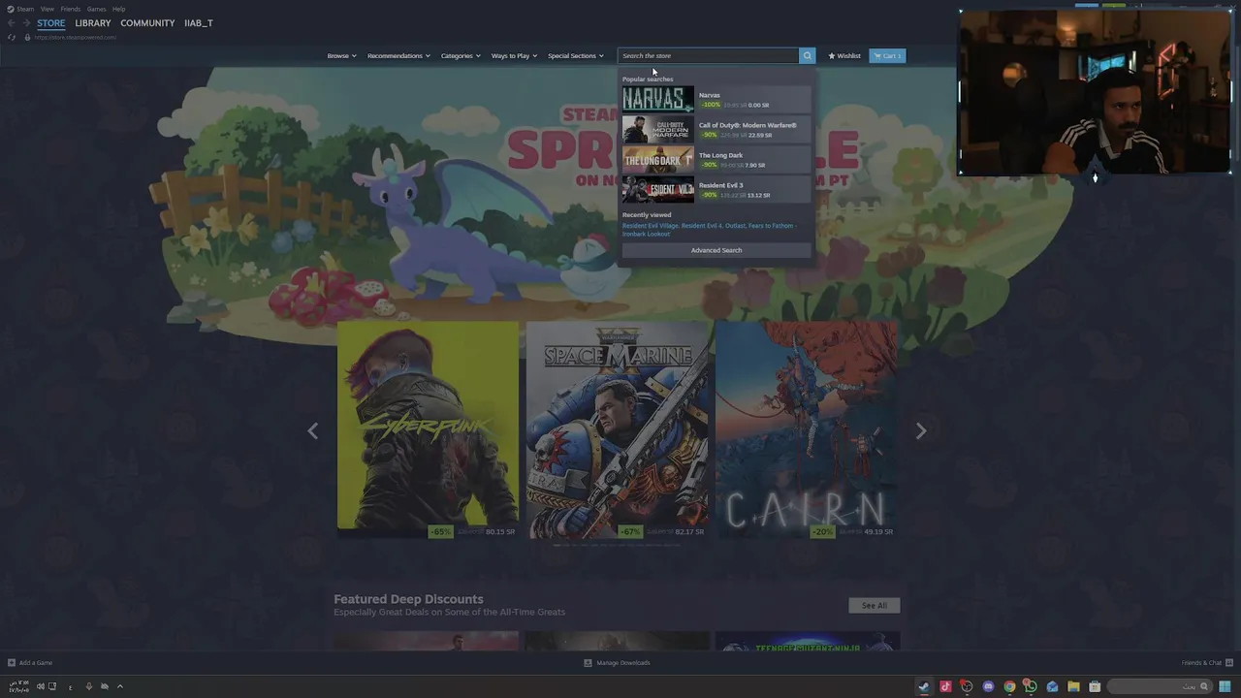Show the next carousel games

(x=921, y=430)
